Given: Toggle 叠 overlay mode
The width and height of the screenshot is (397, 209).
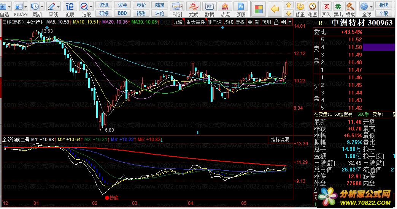Looking at the screenshot, I should tap(250, 22).
